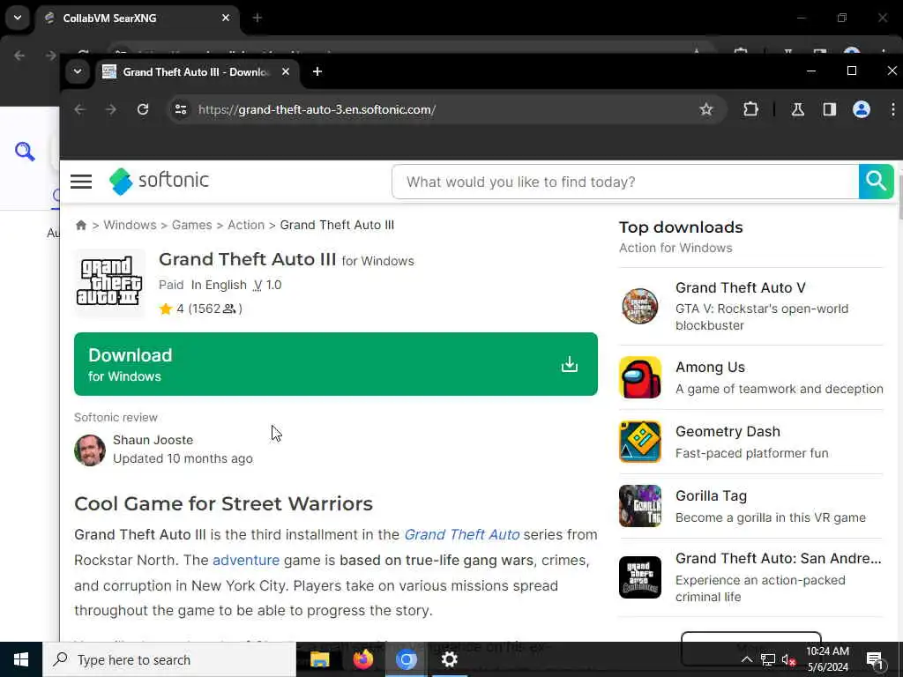Open the Chrome profile avatar
Image resolution: width=903 pixels, height=677 pixels.
click(x=861, y=109)
